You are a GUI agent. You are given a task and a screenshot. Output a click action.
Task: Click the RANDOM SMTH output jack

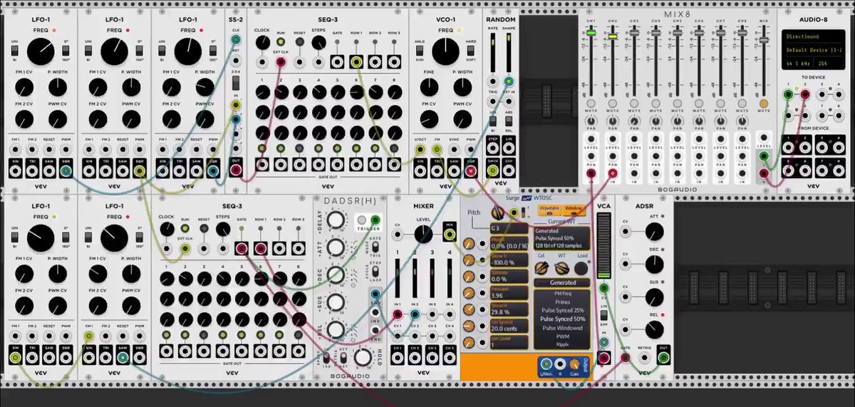[492, 170]
